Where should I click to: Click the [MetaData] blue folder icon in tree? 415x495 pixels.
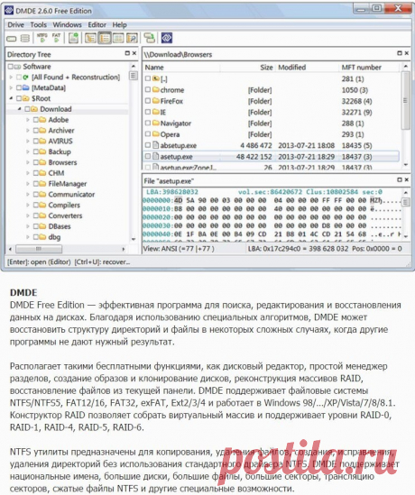[x=26, y=87]
